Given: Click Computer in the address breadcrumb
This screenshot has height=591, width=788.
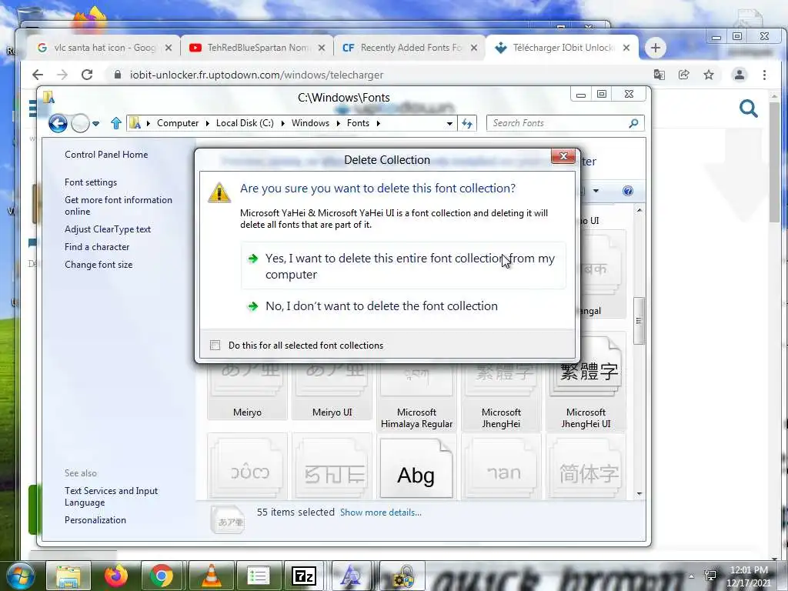Looking at the screenshot, I should point(178,123).
